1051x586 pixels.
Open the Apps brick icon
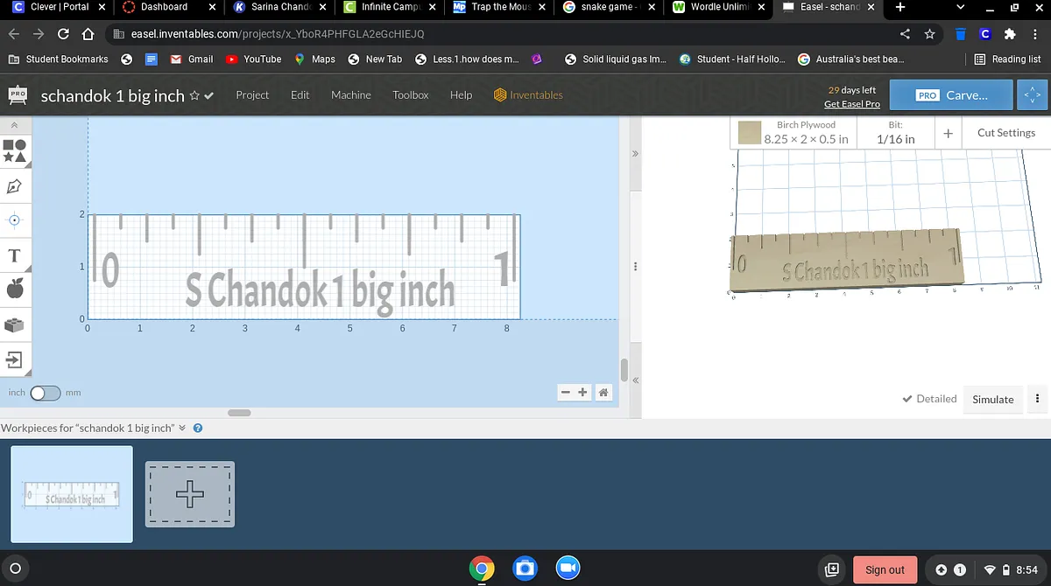(x=14, y=324)
